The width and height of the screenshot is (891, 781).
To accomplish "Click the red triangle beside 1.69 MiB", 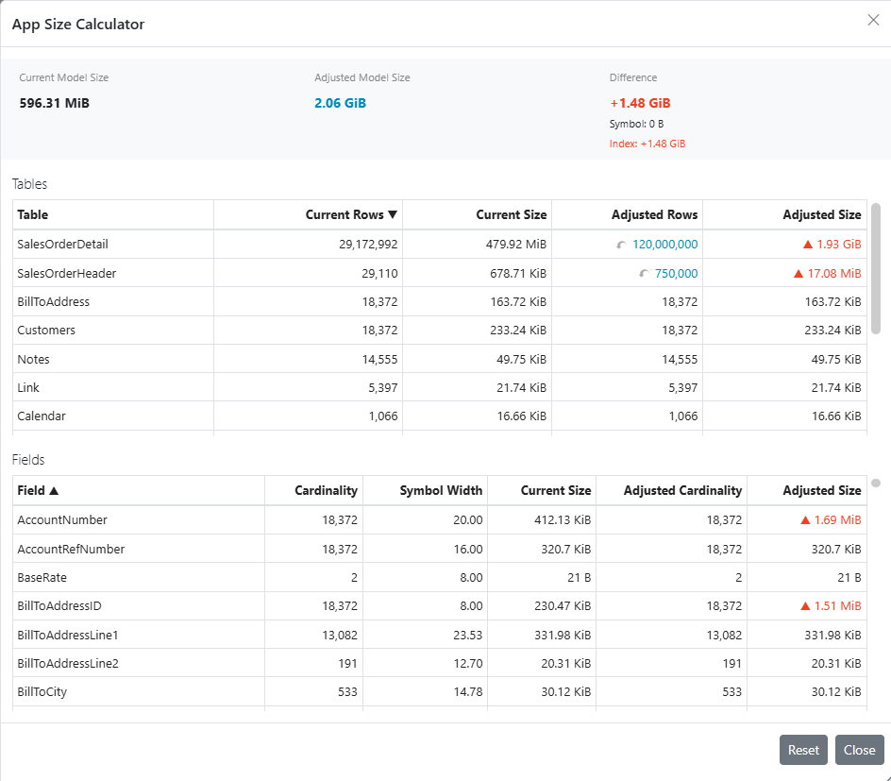I will (x=804, y=520).
